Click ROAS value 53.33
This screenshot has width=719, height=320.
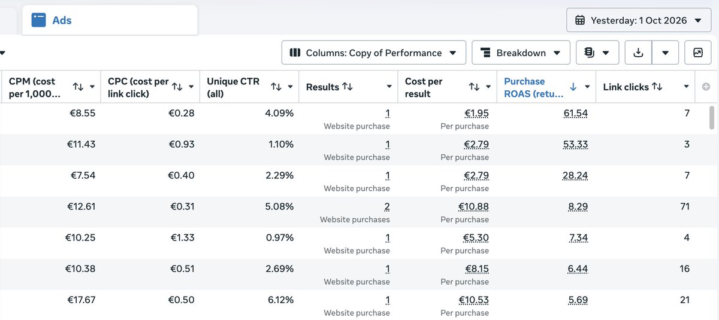(x=576, y=145)
